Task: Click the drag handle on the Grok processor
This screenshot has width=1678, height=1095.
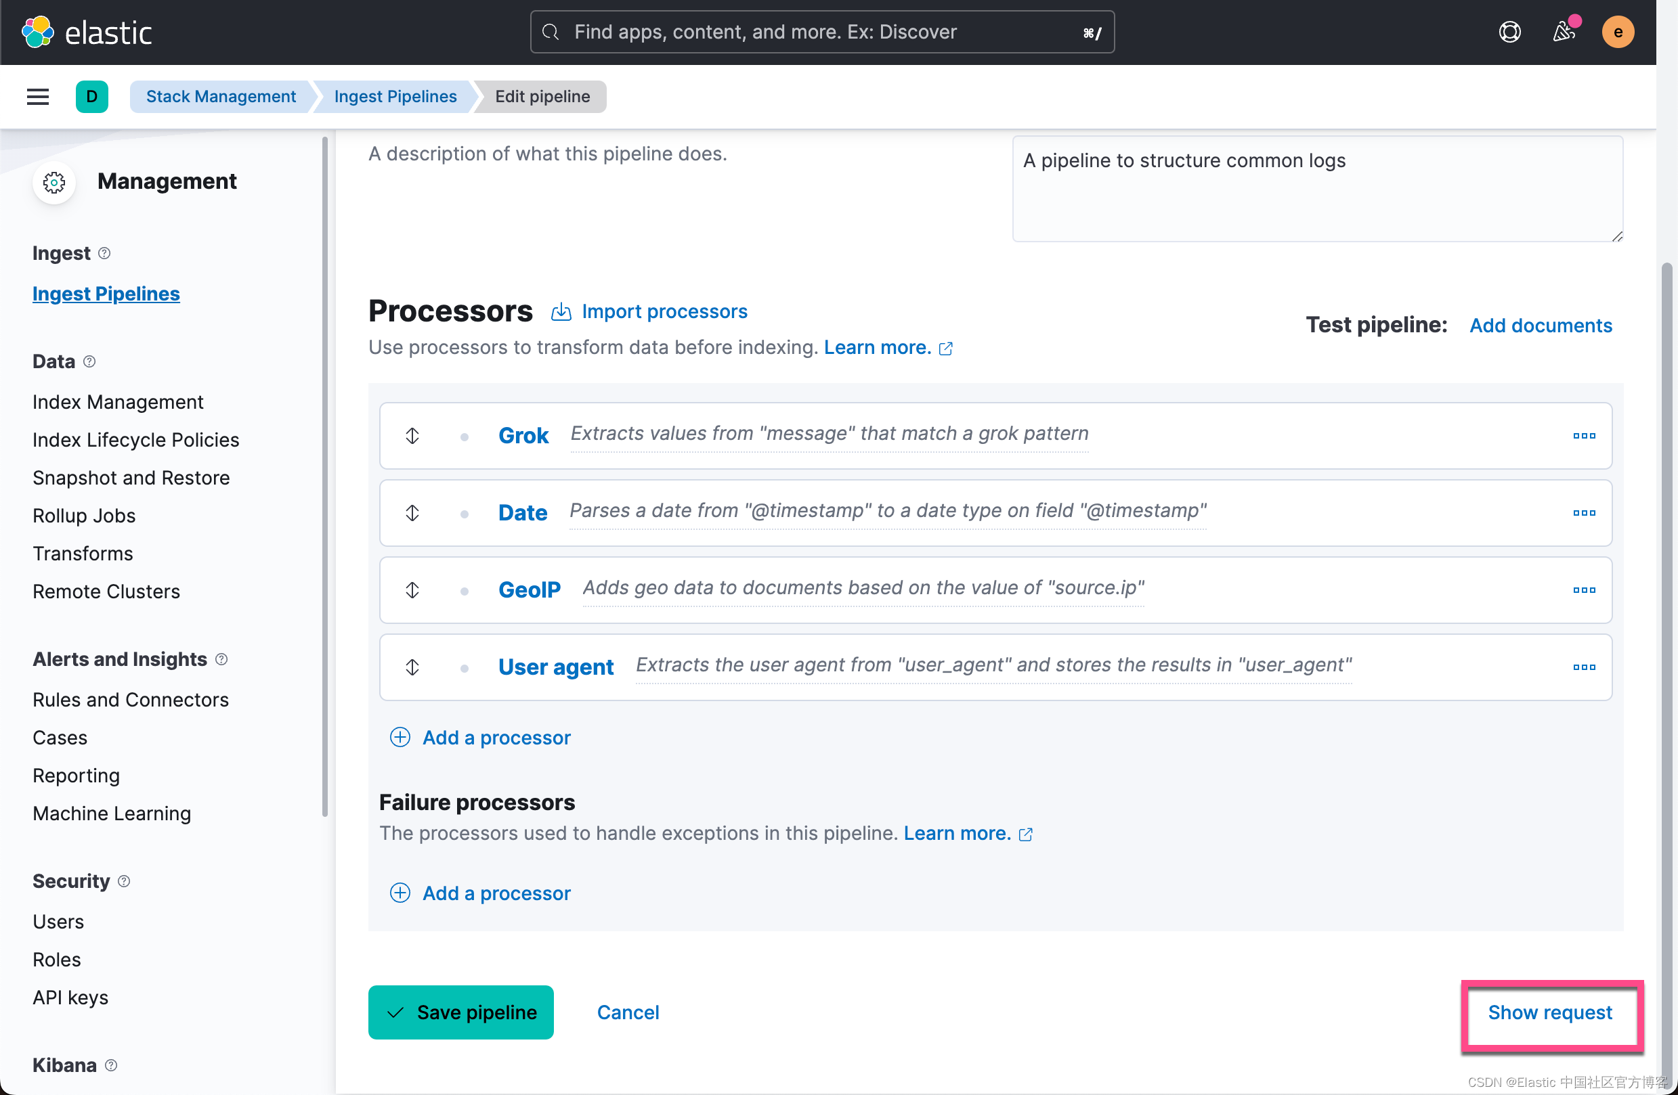Action: pyautogui.click(x=412, y=435)
